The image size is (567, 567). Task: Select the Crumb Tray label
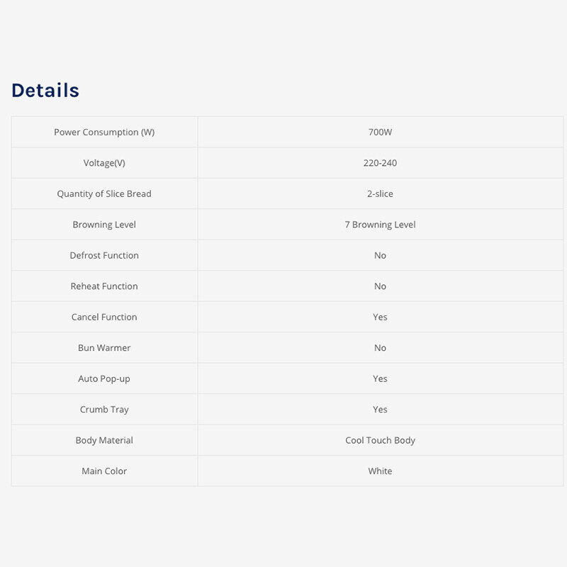pyautogui.click(x=104, y=410)
